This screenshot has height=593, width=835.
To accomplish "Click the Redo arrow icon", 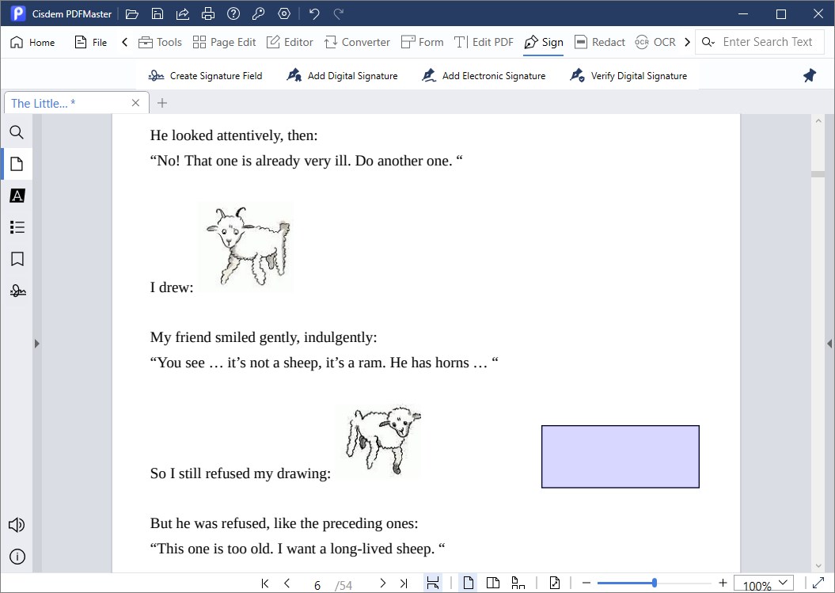I will click(339, 13).
